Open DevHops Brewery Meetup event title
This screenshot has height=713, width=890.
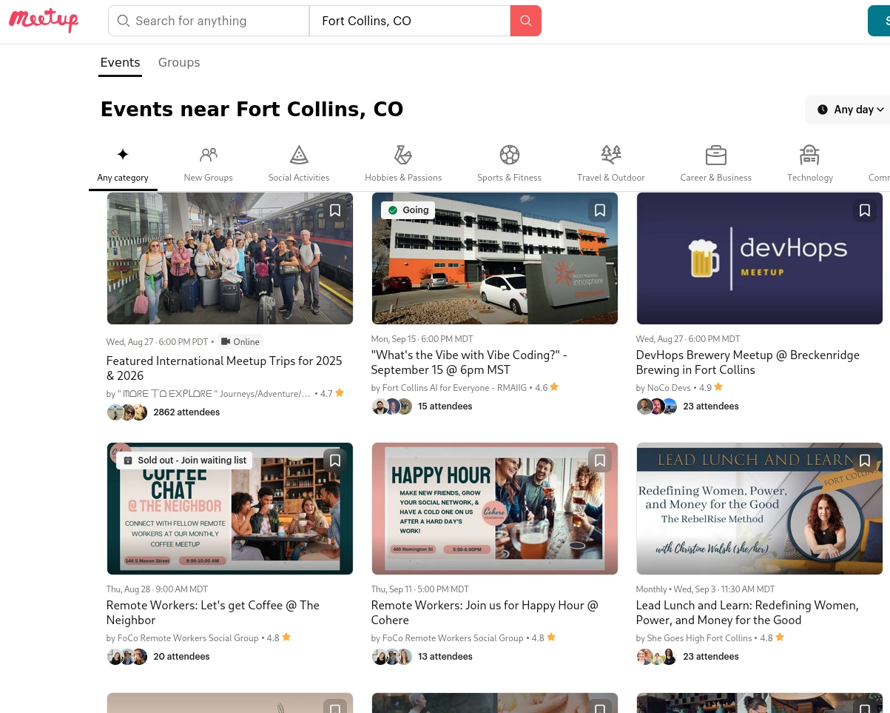pyautogui.click(x=748, y=362)
